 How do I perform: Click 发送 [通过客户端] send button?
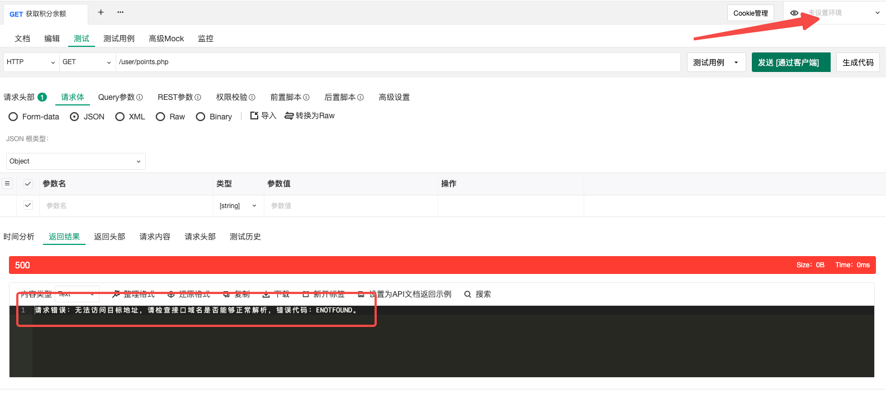(x=791, y=62)
